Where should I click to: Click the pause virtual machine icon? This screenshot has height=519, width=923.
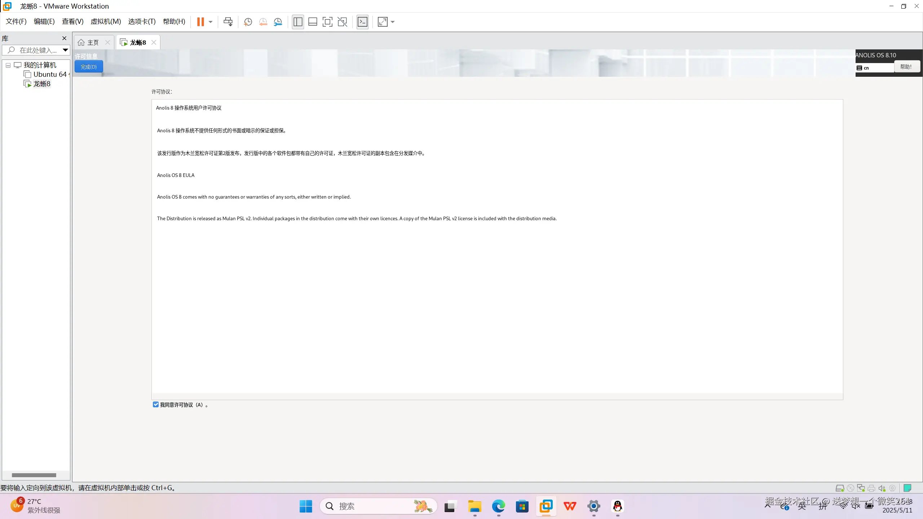pyautogui.click(x=200, y=22)
